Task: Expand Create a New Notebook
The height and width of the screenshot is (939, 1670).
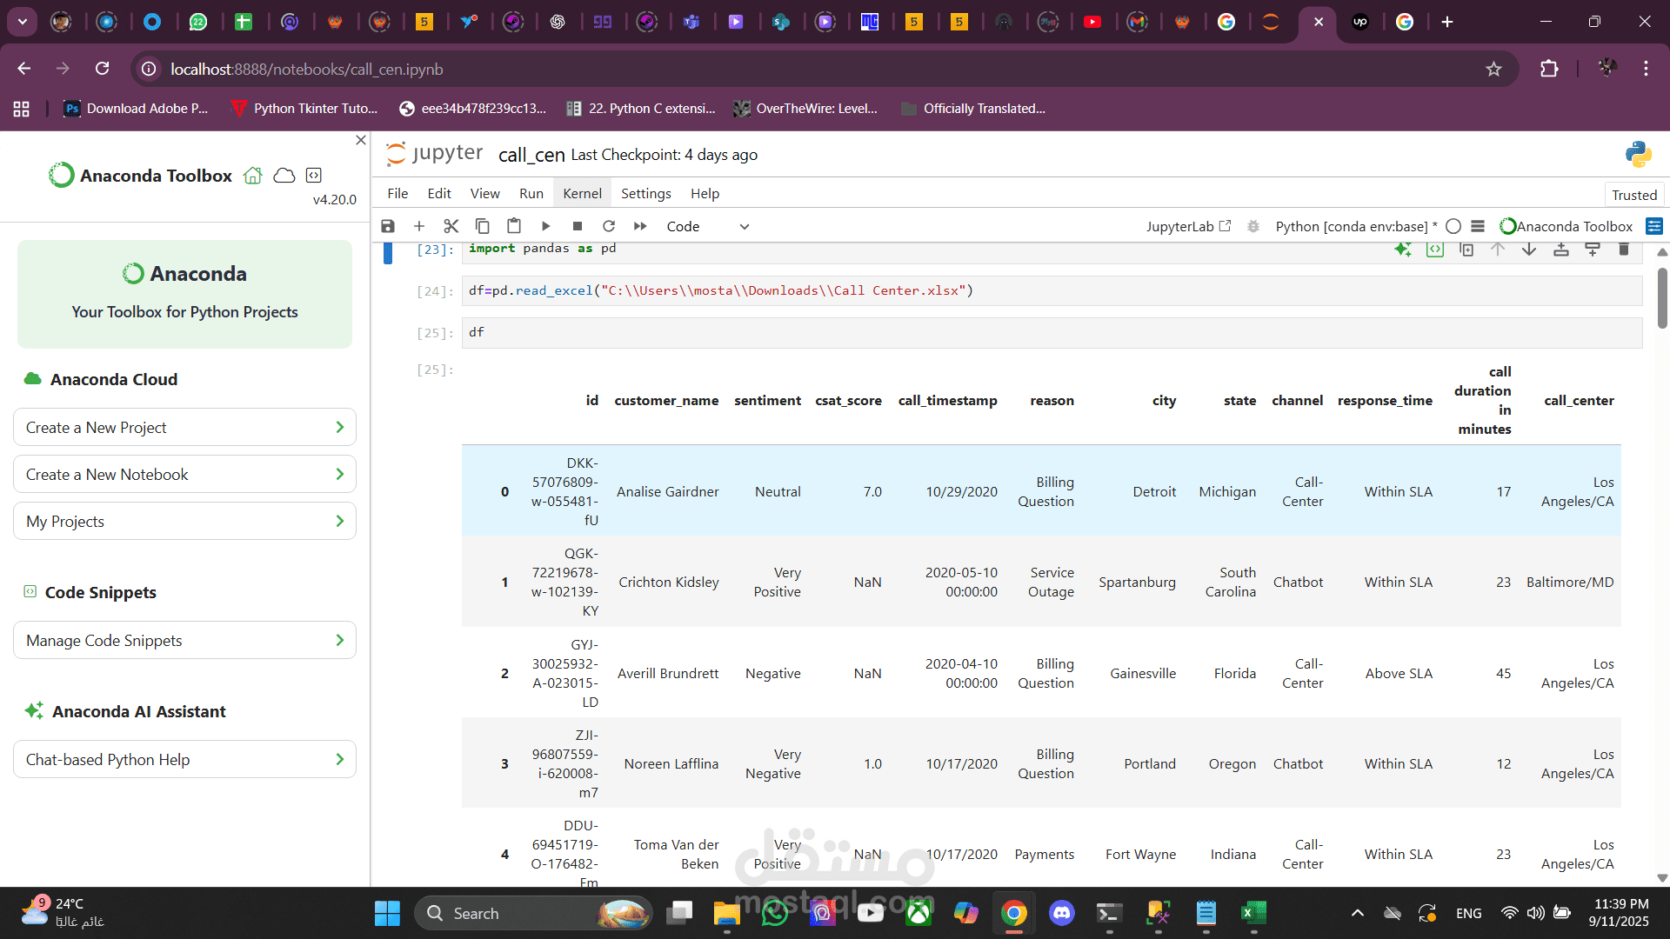Action: pos(184,475)
